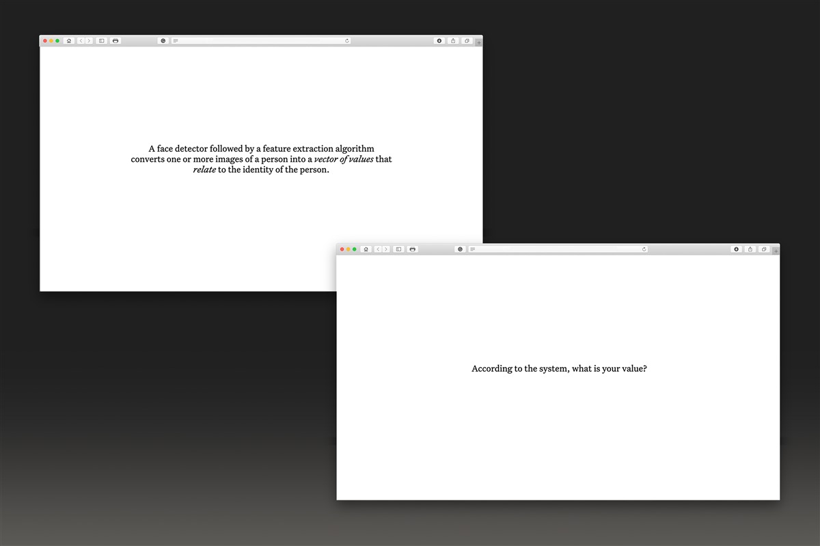This screenshot has width=820, height=546.
Task: Click print icon in top-left browser window
Action: (x=115, y=41)
